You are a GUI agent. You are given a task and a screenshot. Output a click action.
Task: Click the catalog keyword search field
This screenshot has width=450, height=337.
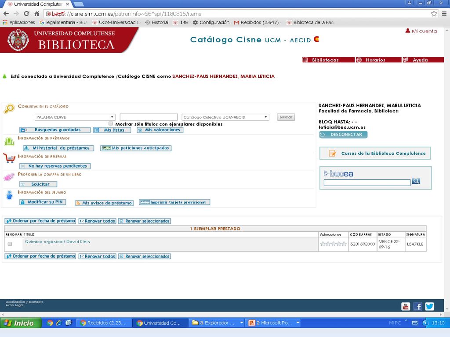[149, 117]
